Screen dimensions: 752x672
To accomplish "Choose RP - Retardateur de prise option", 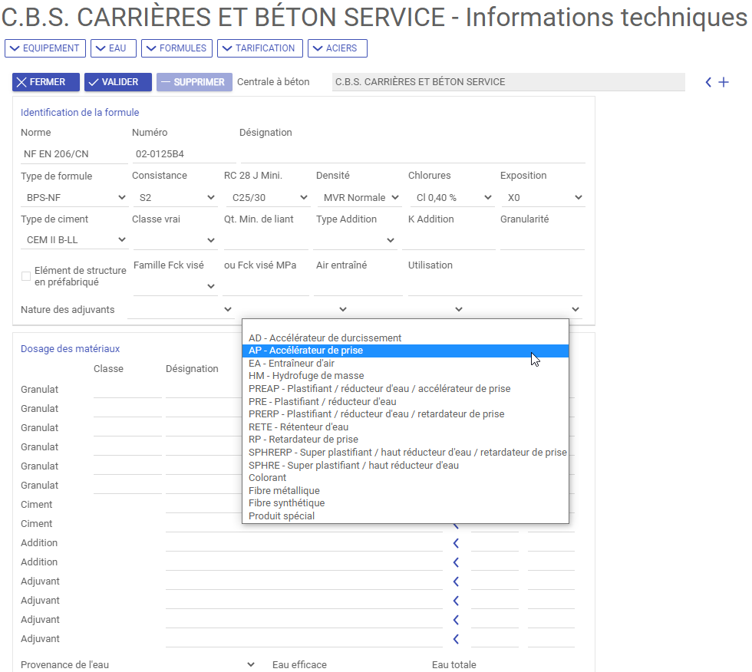I will point(405,440).
